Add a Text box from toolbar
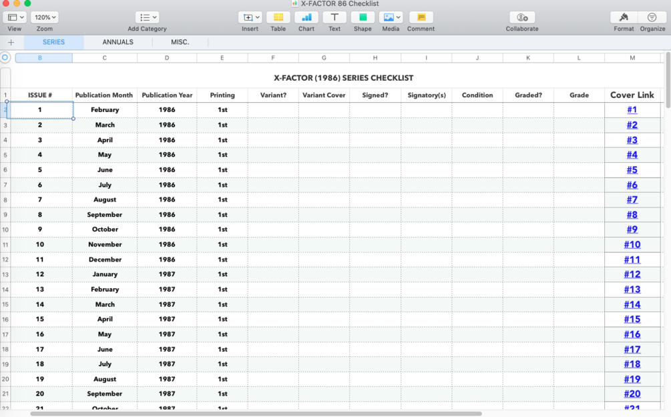Viewport: 671px width, 417px height. coord(334,17)
